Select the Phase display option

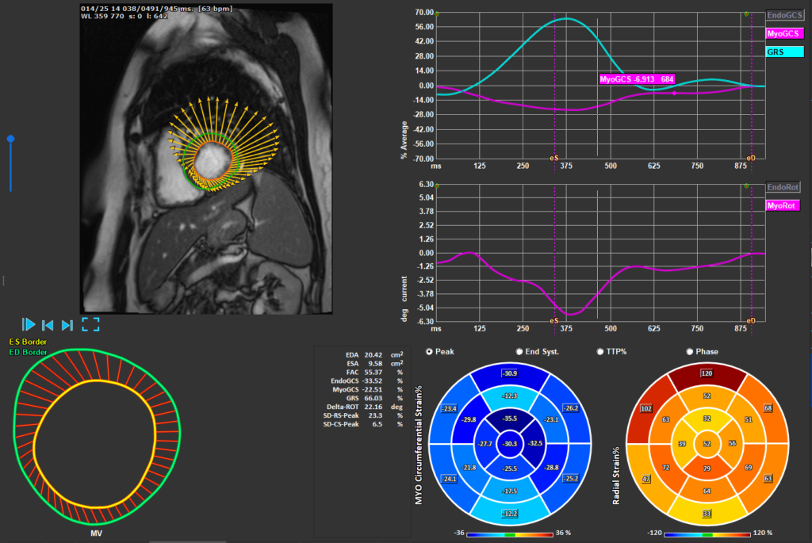tap(688, 351)
